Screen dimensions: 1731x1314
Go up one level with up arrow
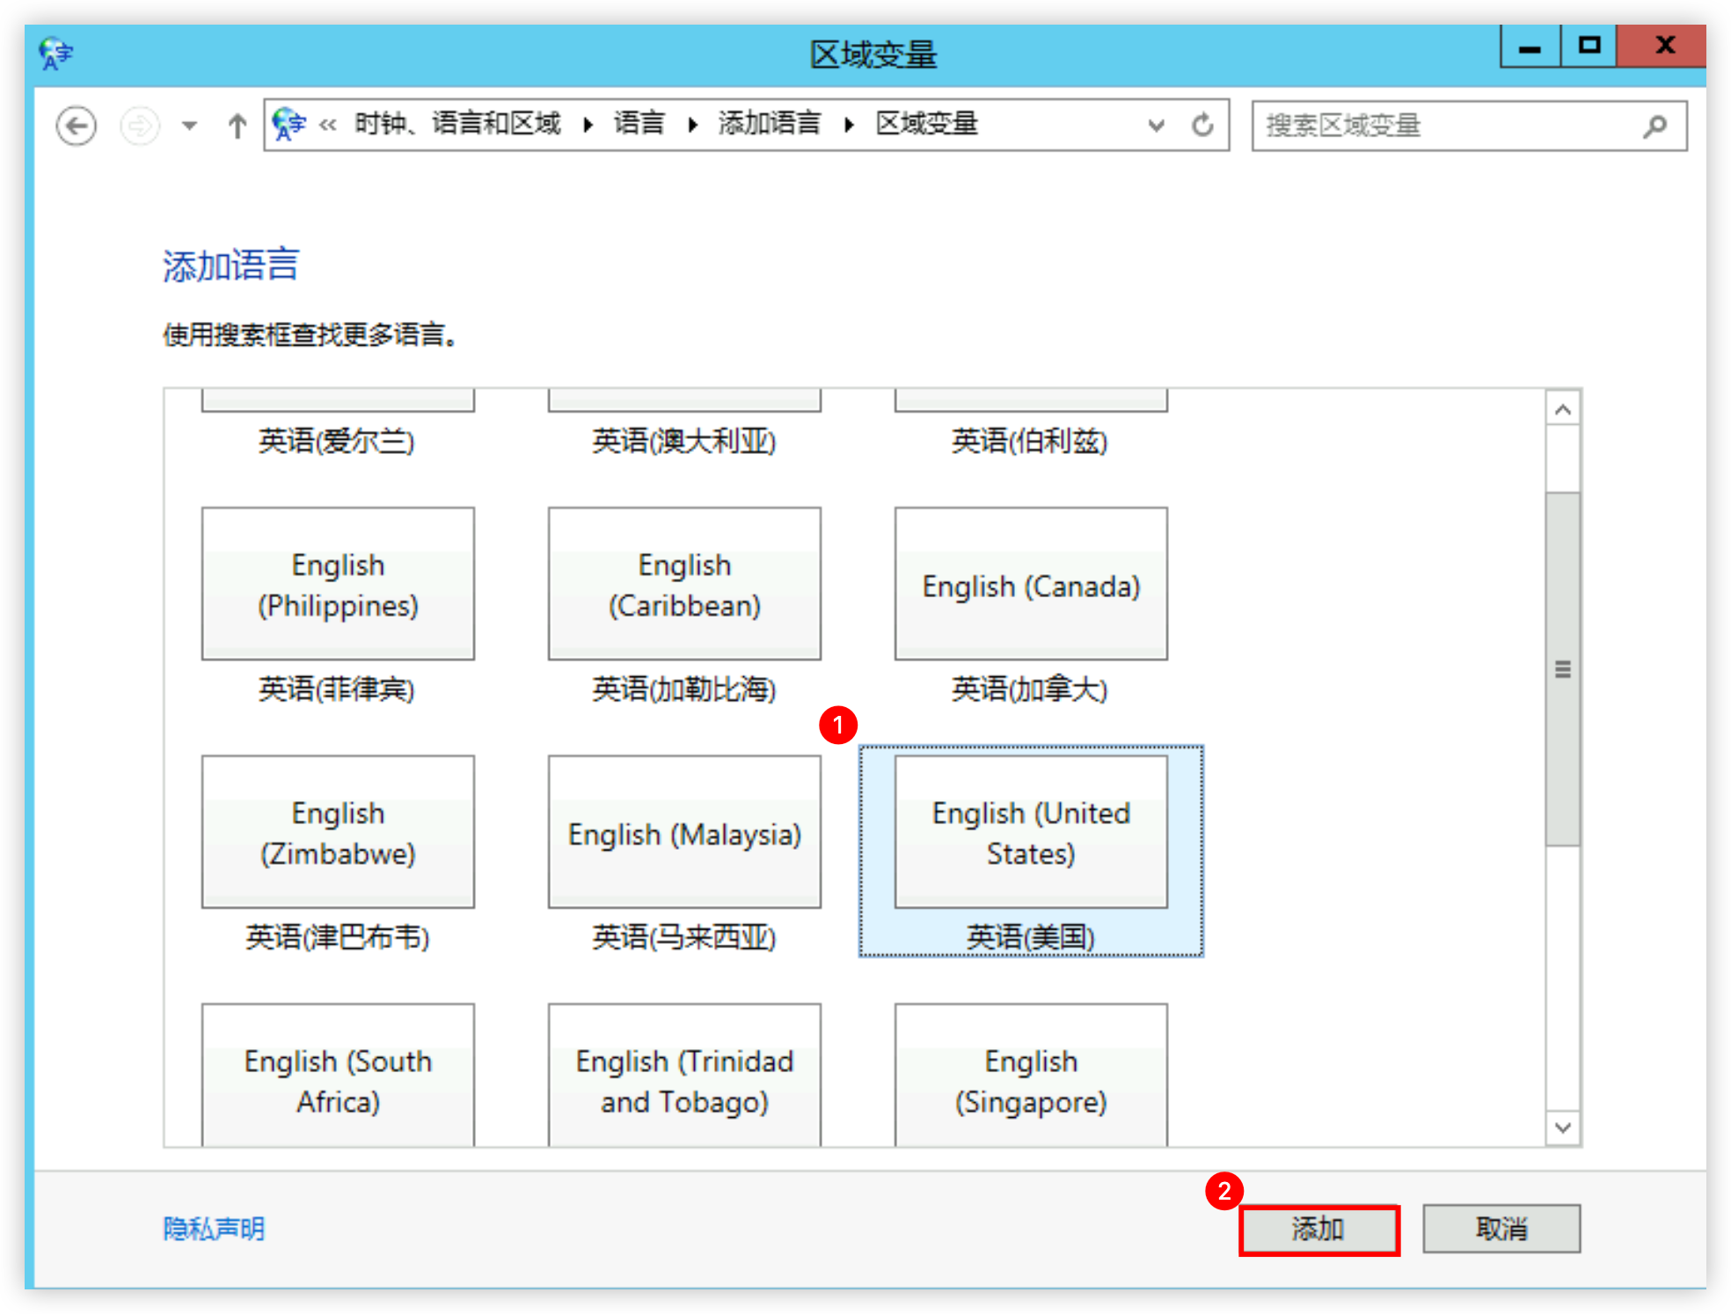(237, 126)
